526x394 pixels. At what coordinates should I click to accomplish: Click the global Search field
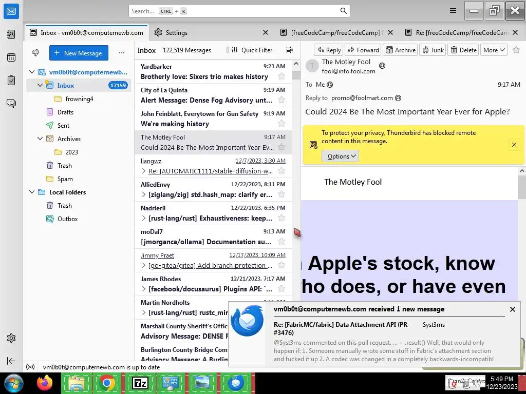coord(239,11)
